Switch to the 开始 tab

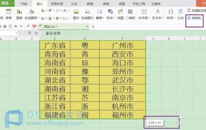click(x=24, y=4)
